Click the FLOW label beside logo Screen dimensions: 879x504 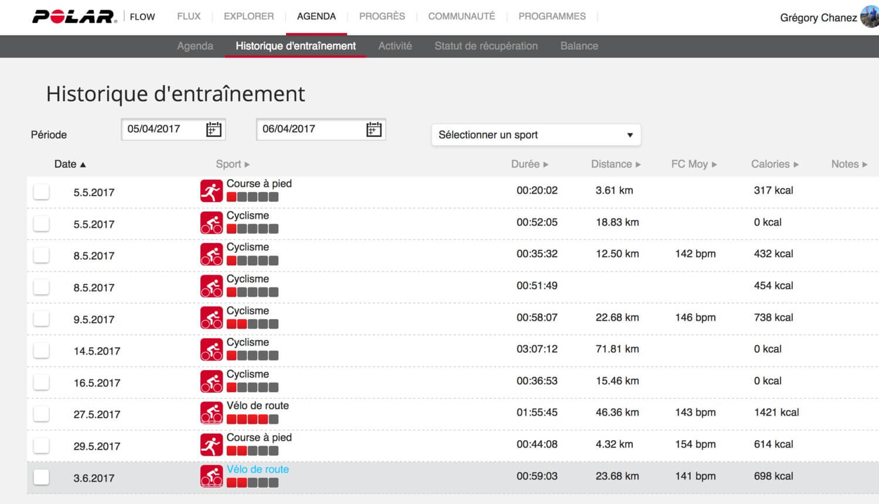142,17
